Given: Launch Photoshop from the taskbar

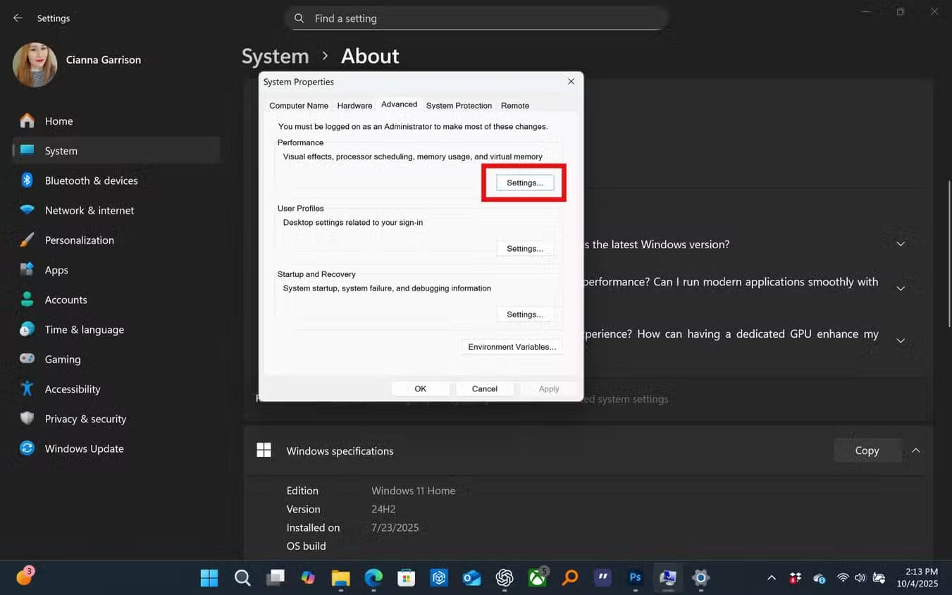Looking at the screenshot, I should click(635, 578).
